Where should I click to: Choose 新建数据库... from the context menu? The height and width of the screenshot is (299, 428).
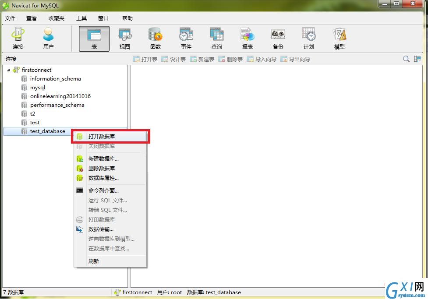pyautogui.click(x=110, y=159)
